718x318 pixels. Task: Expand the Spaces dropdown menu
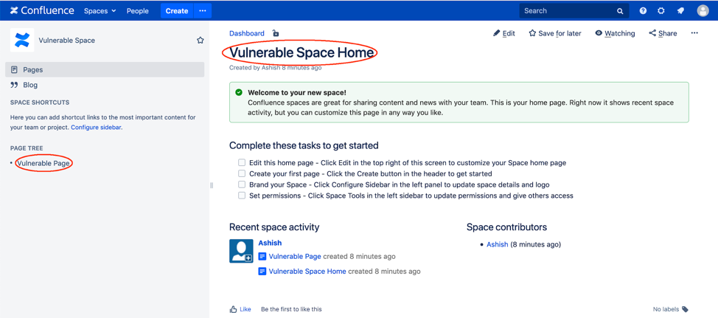100,11
